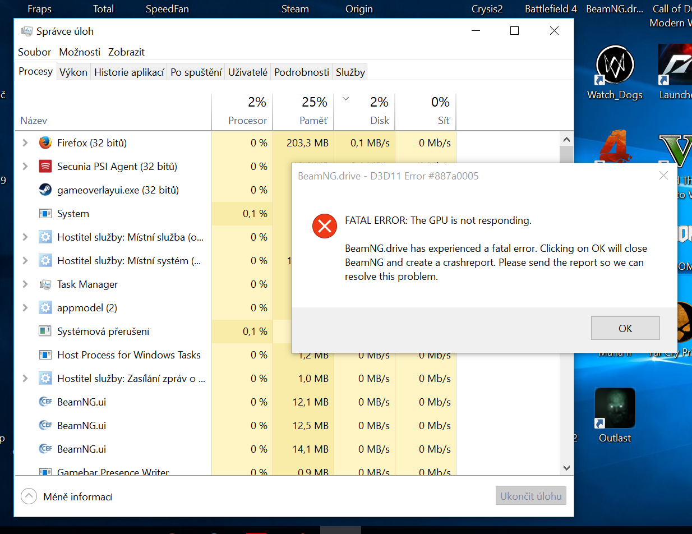Screen dimensions: 692x534
Task: Click the Crysis2 desktop label
Action: [487, 9]
